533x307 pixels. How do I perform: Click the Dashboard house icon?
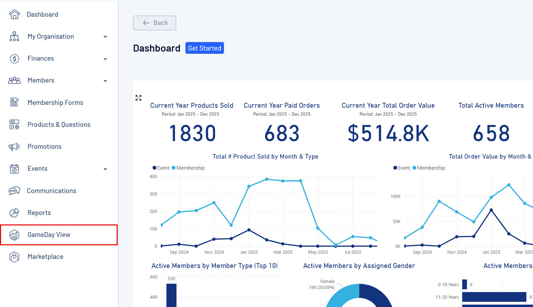tap(14, 14)
